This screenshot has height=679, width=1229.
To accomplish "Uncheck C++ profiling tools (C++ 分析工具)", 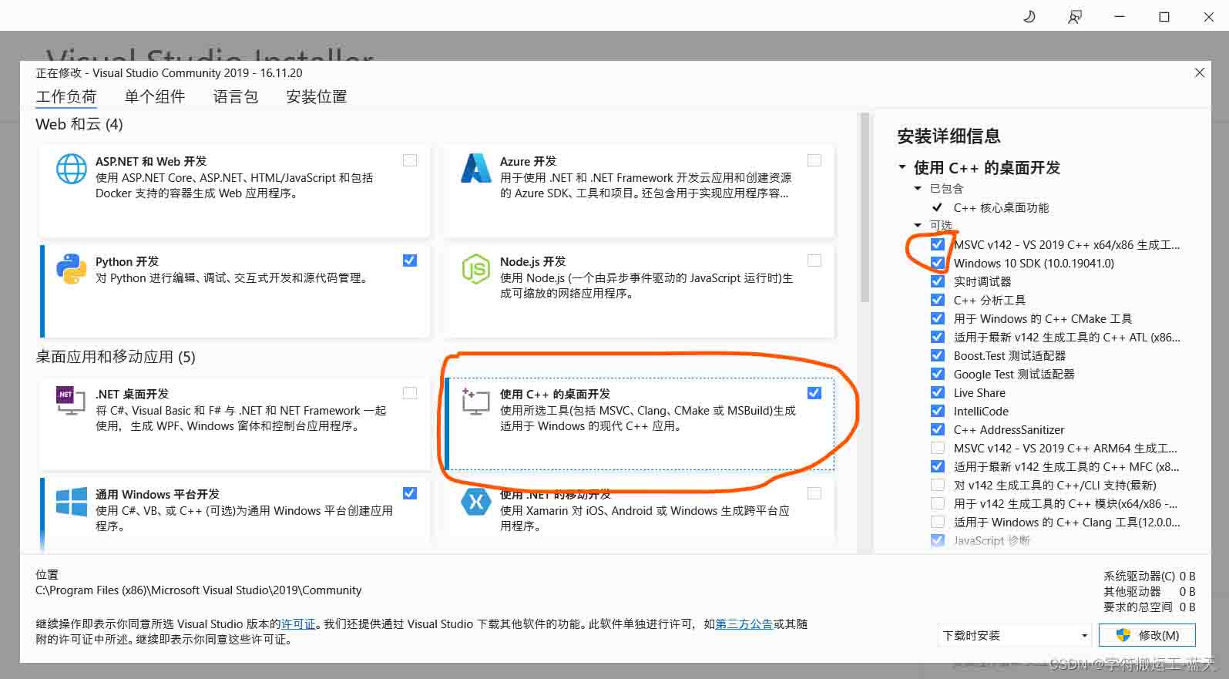I will click(938, 300).
